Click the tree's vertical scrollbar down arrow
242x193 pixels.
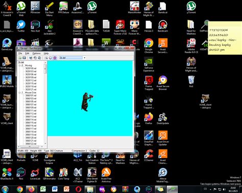click(x=45, y=144)
